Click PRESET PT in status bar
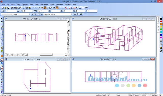The image size is (163, 96). tap(146, 95)
